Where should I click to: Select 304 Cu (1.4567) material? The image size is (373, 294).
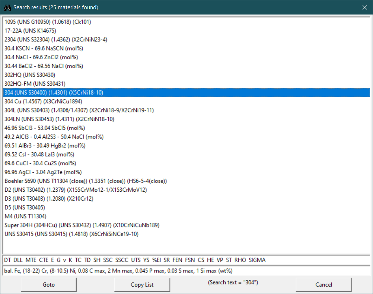pyautogui.click(x=43, y=101)
